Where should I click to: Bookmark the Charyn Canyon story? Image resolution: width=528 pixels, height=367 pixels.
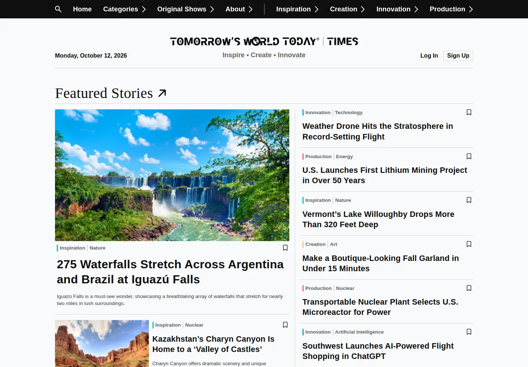[285, 325]
